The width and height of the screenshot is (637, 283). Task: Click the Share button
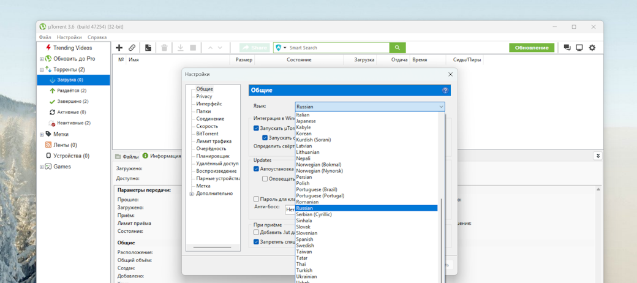coord(254,48)
